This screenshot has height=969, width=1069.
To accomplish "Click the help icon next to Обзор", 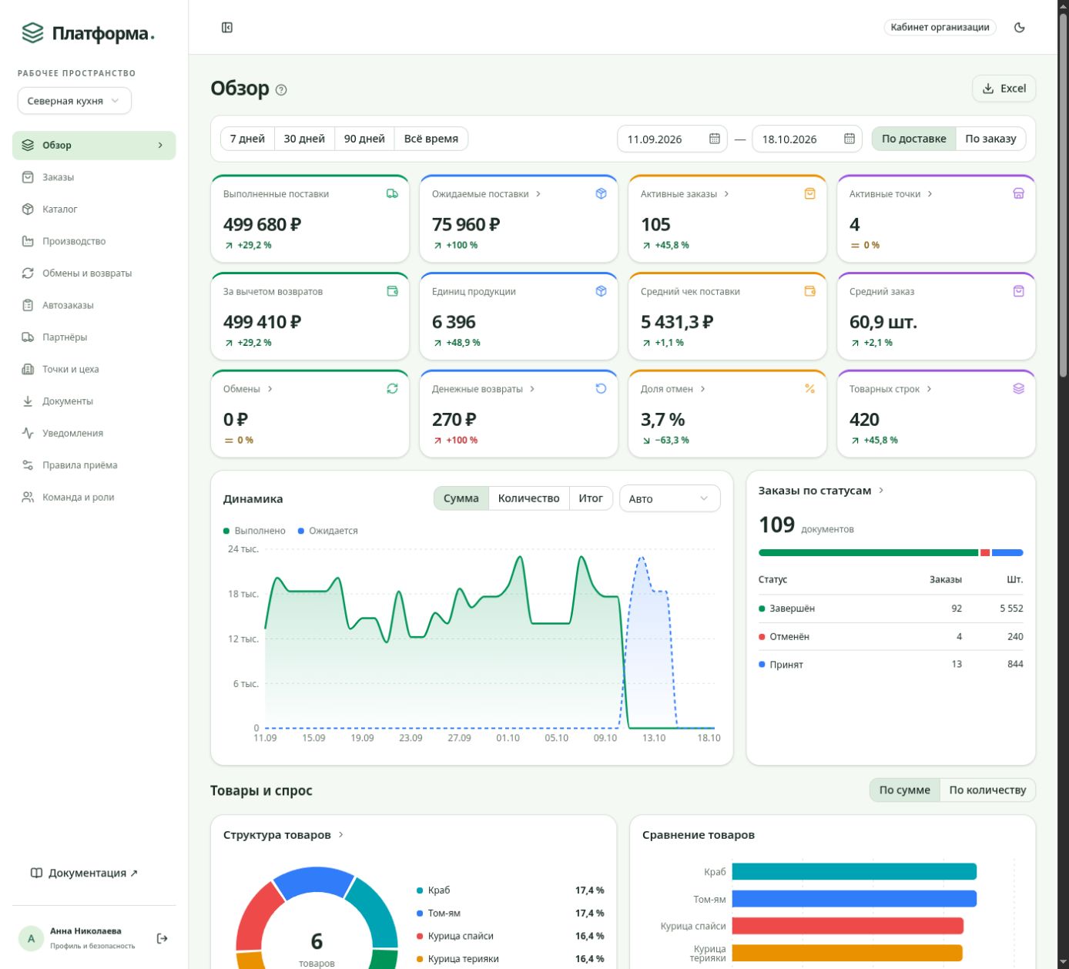I will click(281, 89).
